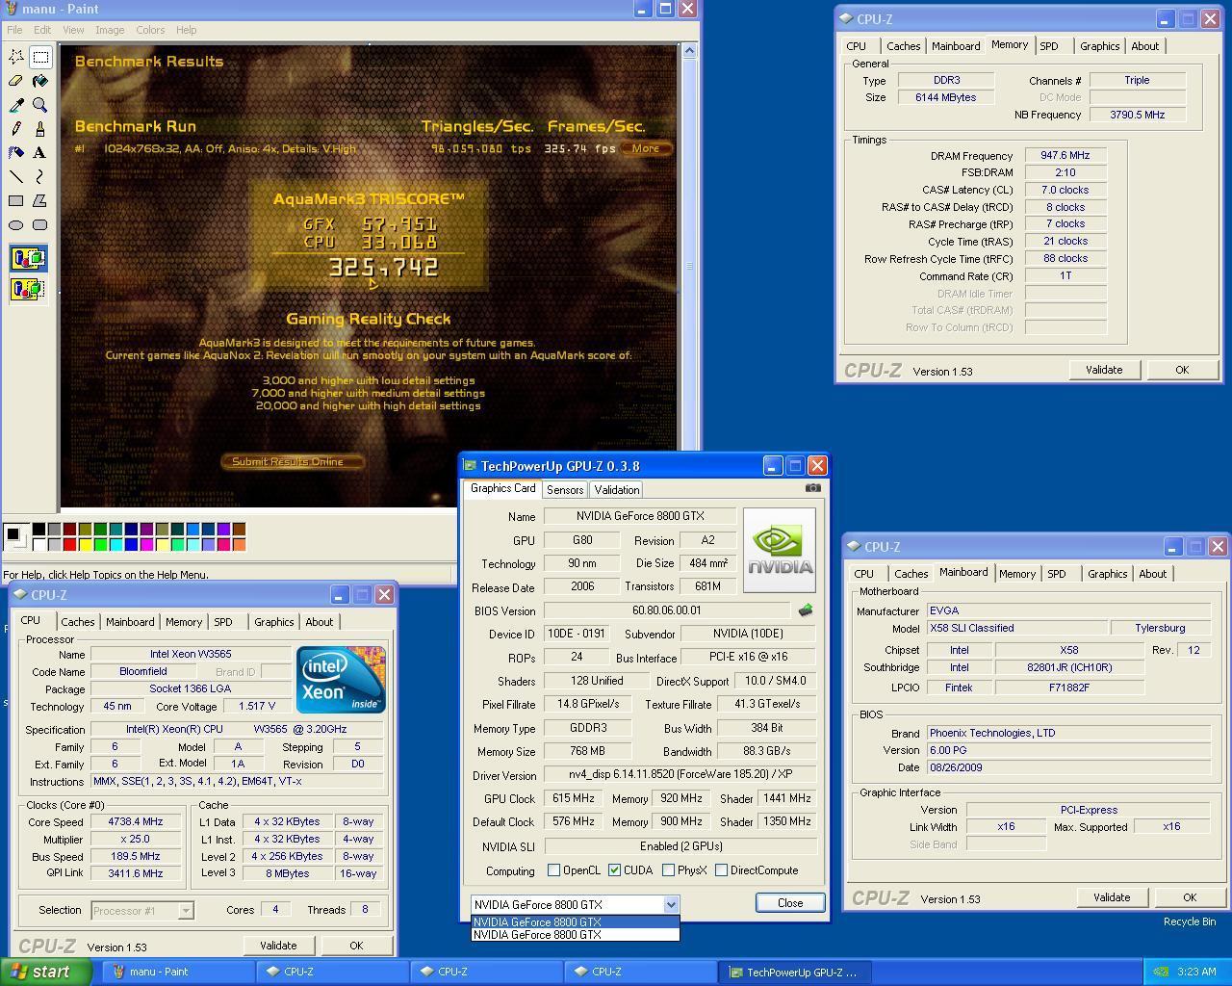Pick the bright red color swatch in Paint
The height and width of the screenshot is (986, 1232).
click(x=69, y=544)
